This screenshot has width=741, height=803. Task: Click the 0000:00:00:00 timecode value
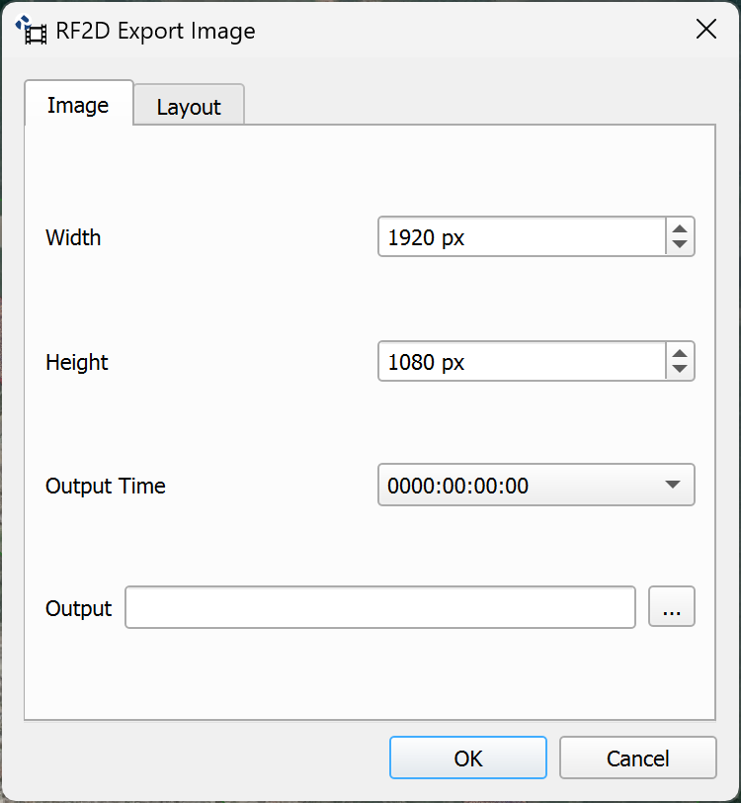pyautogui.click(x=458, y=486)
